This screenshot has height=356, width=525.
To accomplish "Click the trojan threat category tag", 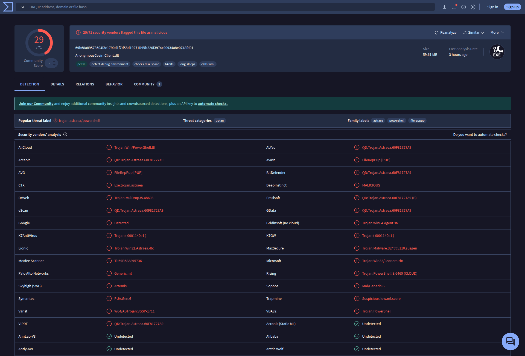I will pos(220,121).
